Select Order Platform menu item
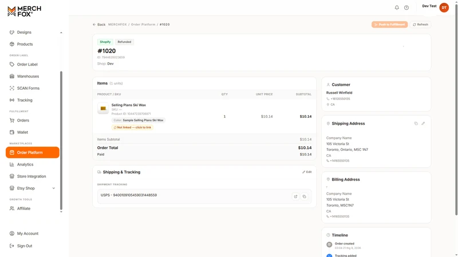Screen dimensions: 458x257 pos(33,152)
